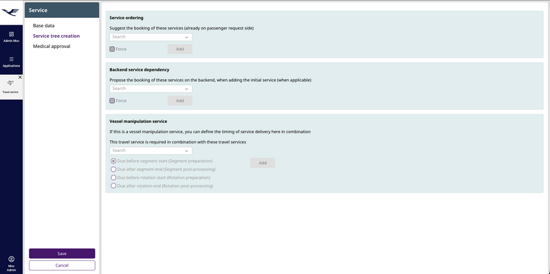Open Moc Admin user profile icon
550x274 pixels.
point(11,259)
